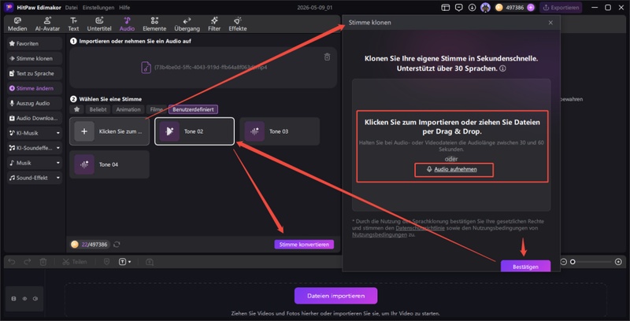The width and height of the screenshot is (630, 321).
Task: Close the Stimme klonen dialog
Action: 550,23
